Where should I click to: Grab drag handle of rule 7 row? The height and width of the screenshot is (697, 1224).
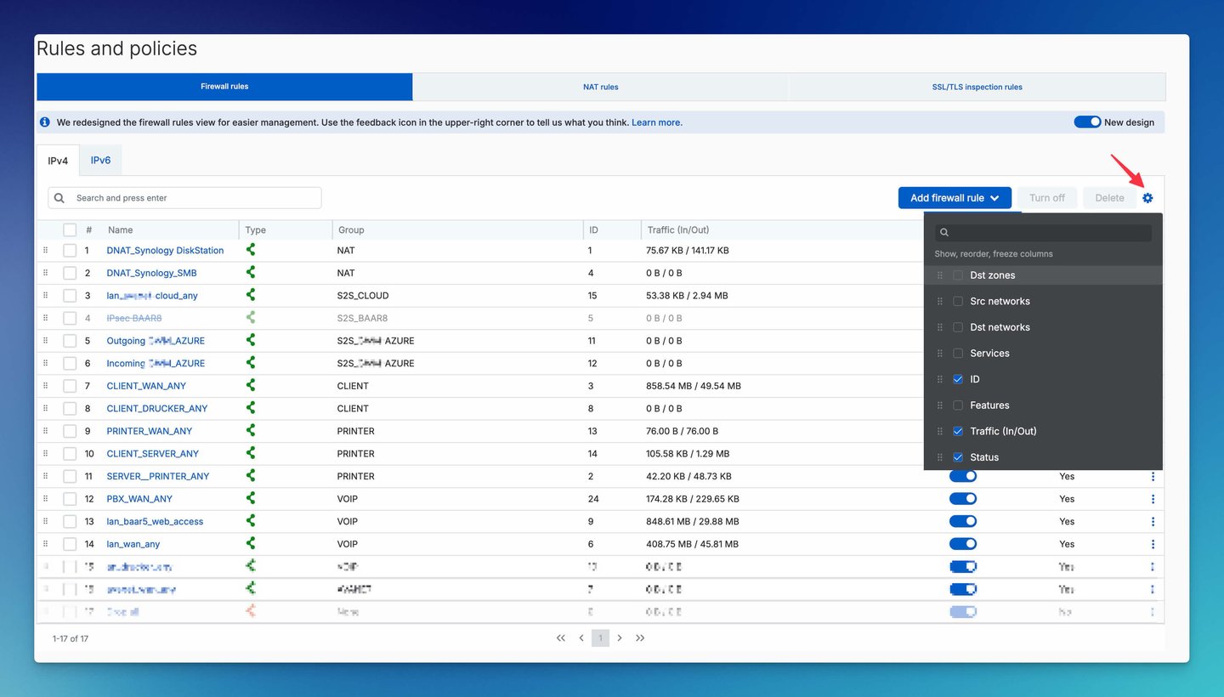(46, 386)
